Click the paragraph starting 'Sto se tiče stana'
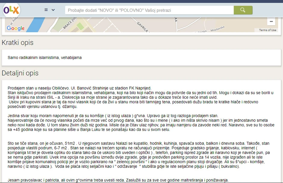 (138, 155)
